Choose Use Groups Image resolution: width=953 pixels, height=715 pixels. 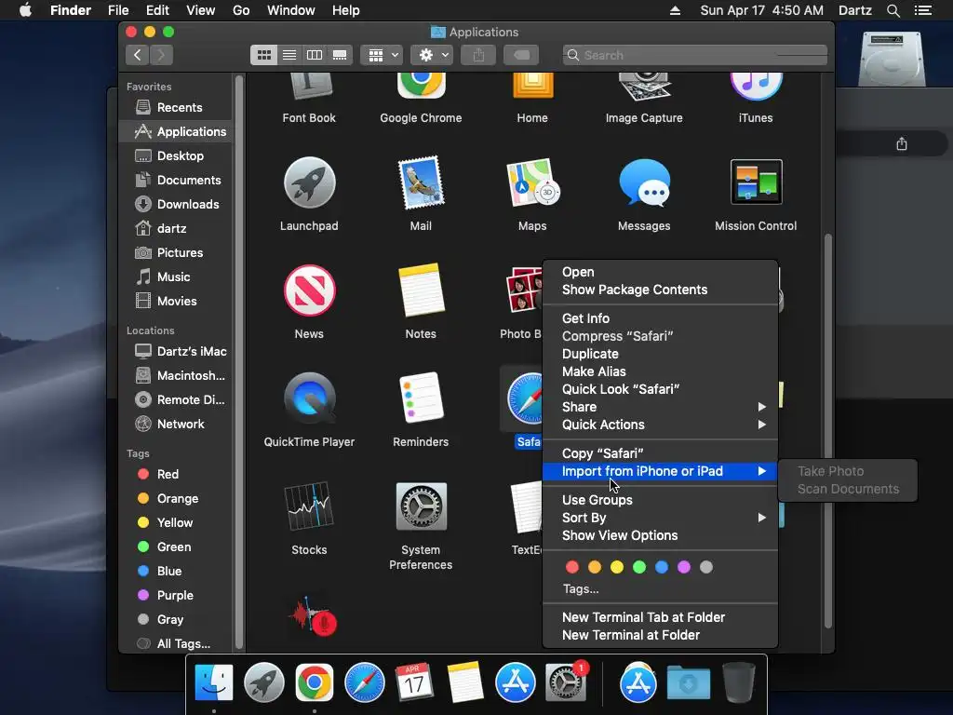(660, 500)
